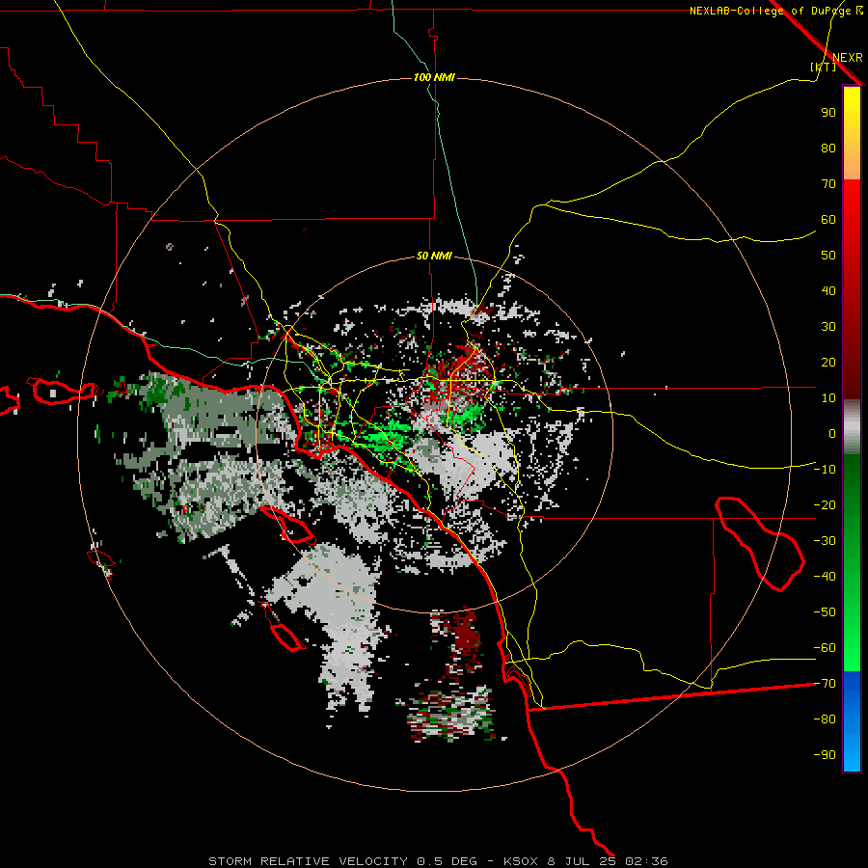Click the 70 value on the velocity scale

(x=828, y=184)
